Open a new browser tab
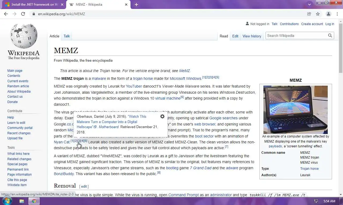343x205 pixels. coord(136,5)
